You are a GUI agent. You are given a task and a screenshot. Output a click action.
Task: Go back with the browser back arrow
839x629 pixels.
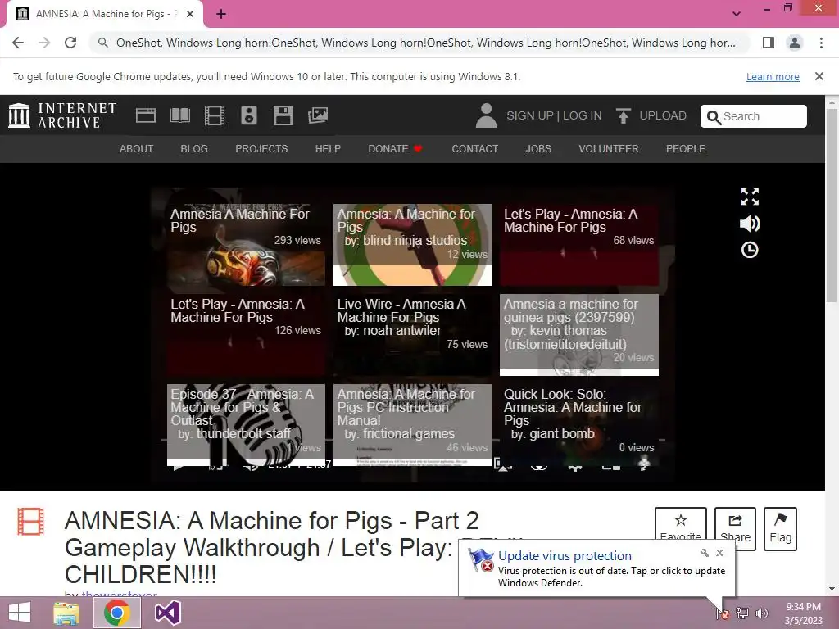click(x=18, y=43)
